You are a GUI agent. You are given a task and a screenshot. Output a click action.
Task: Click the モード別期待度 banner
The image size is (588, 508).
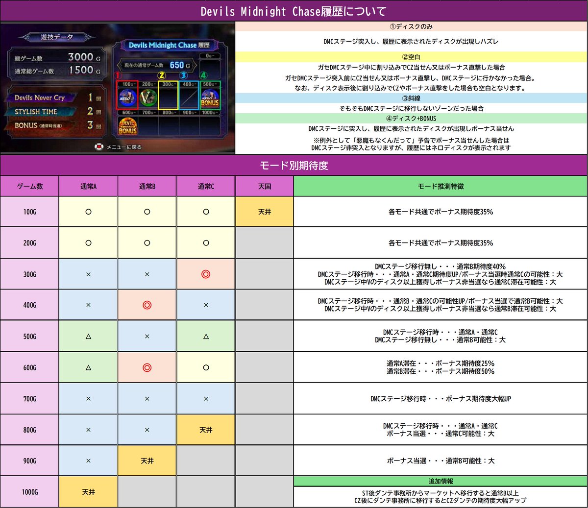294,166
